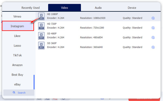The width and height of the screenshot is (163, 101).
Task: Click Encoder: H.264 in SD 480P row
Action: [56, 37]
